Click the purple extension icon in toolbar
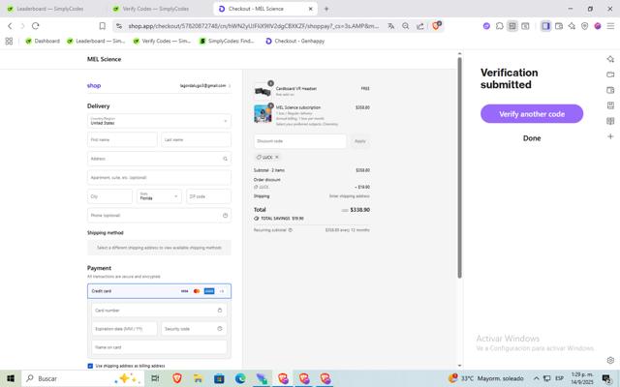 pyautogui.click(x=486, y=26)
